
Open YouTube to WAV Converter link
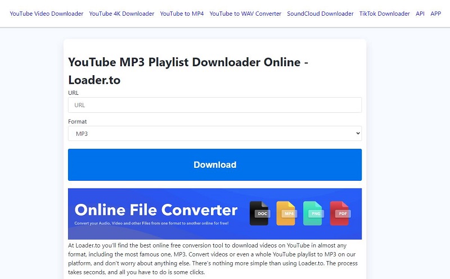pyautogui.click(x=245, y=13)
